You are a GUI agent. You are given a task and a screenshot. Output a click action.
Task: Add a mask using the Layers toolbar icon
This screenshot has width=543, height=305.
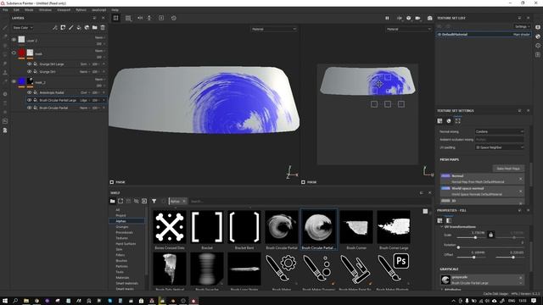pos(63,27)
